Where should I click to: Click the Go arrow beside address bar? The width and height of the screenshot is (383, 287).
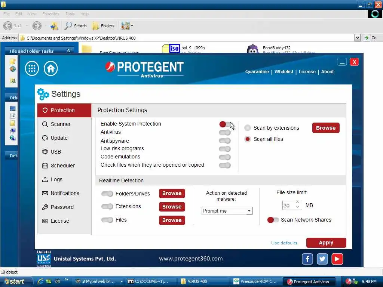(367, 38)
